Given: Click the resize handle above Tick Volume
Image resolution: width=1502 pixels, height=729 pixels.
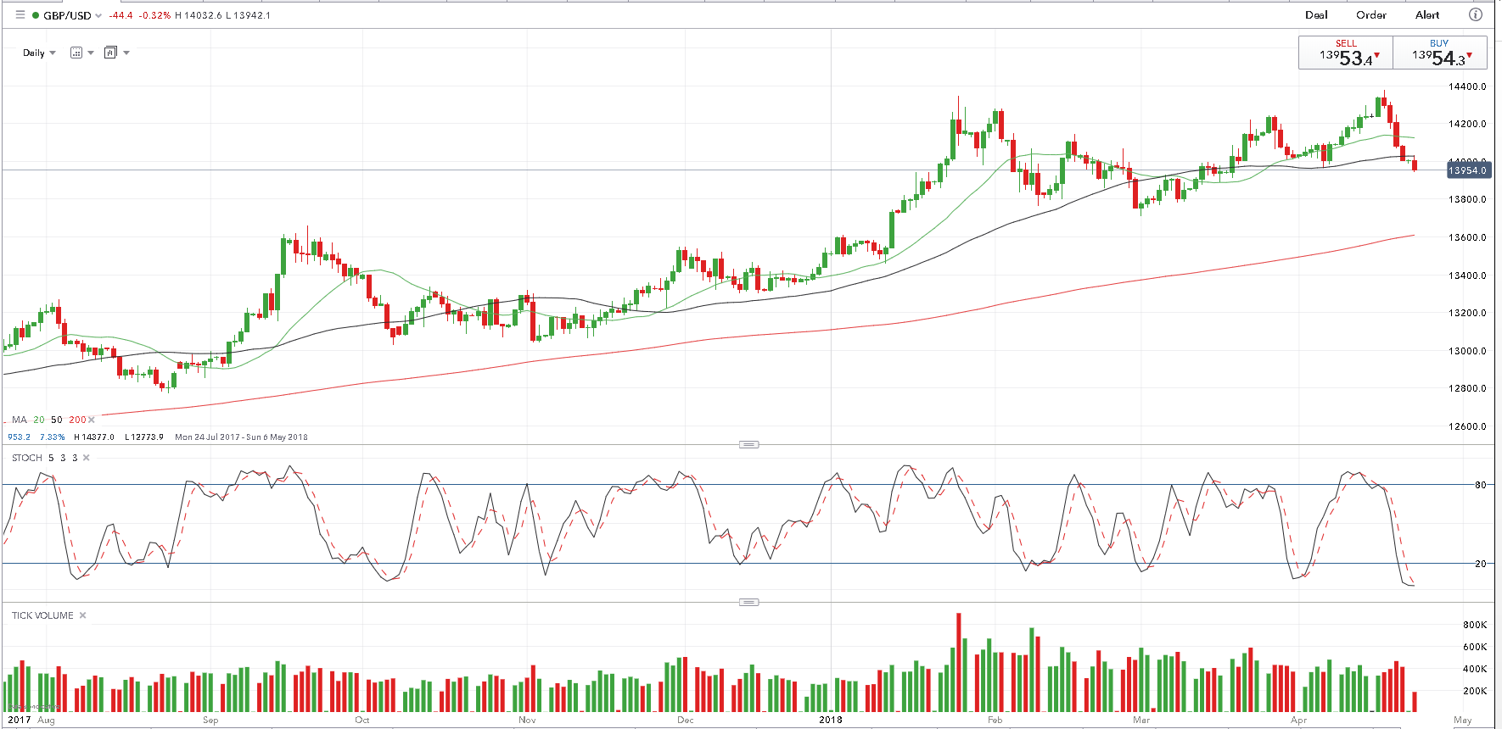Looking at the screenshot, I should click(x=748, y=602).
